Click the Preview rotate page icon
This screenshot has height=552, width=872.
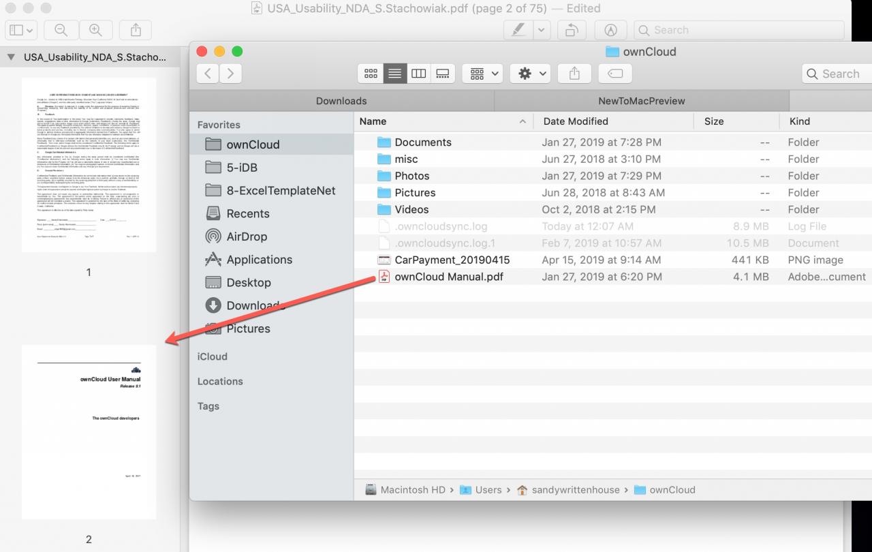click(x=572, y=30)
